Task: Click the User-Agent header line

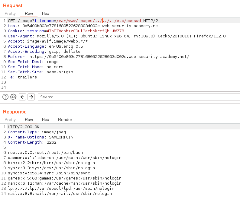Action: pos(117,36)
